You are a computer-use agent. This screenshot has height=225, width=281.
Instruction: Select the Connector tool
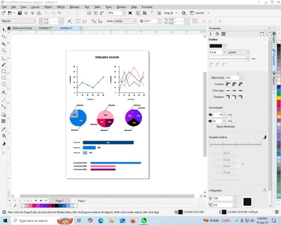3,107
